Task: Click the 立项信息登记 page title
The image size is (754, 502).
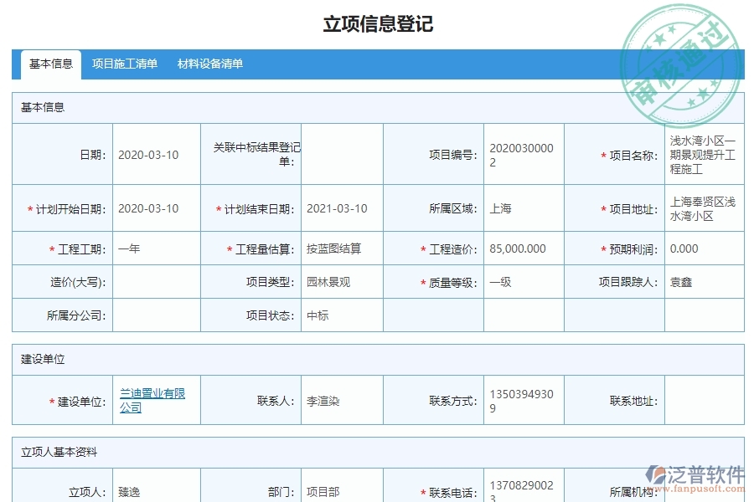Action: pos(375,25)
